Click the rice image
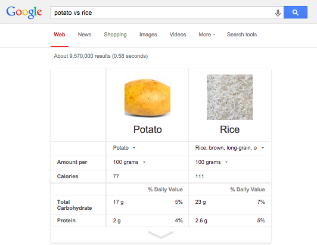Screen dimensions: 317x245 point(229,97)
